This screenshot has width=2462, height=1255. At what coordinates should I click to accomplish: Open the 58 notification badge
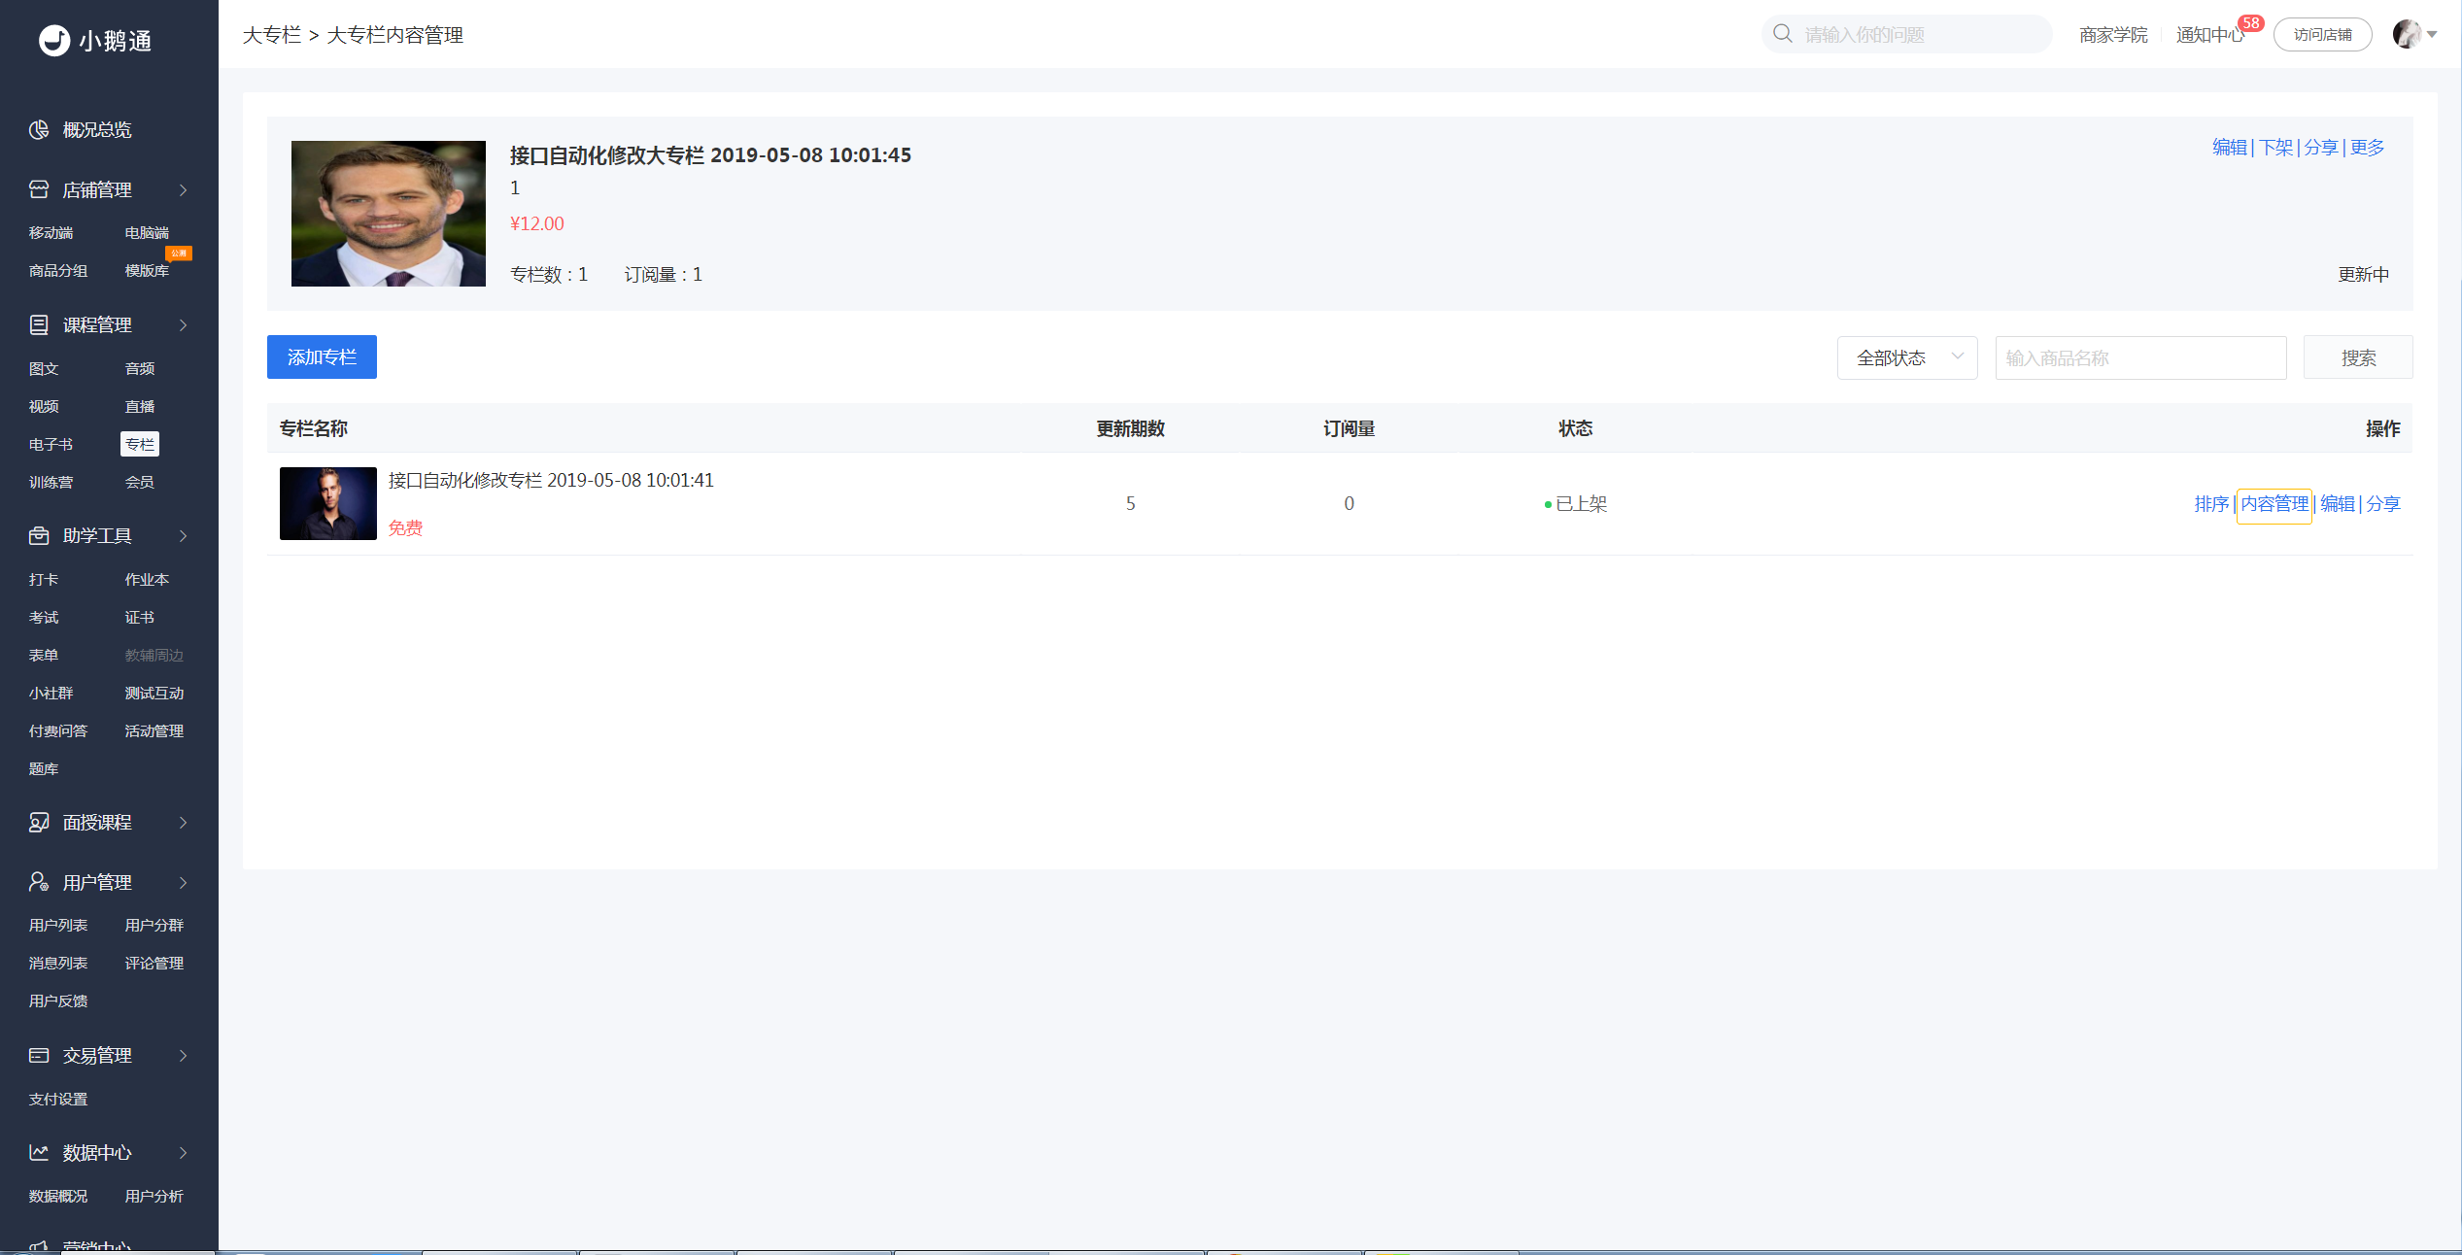coord(2251,23)
